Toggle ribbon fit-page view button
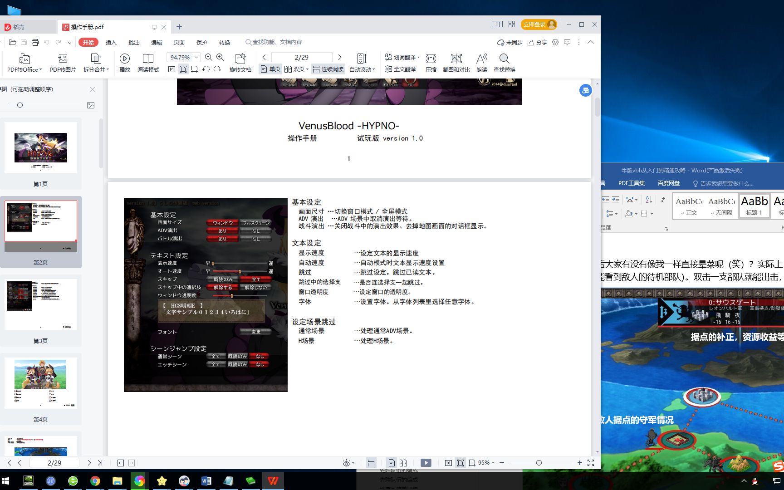Viewport: 784px width, 490px height. pos(183,69)
